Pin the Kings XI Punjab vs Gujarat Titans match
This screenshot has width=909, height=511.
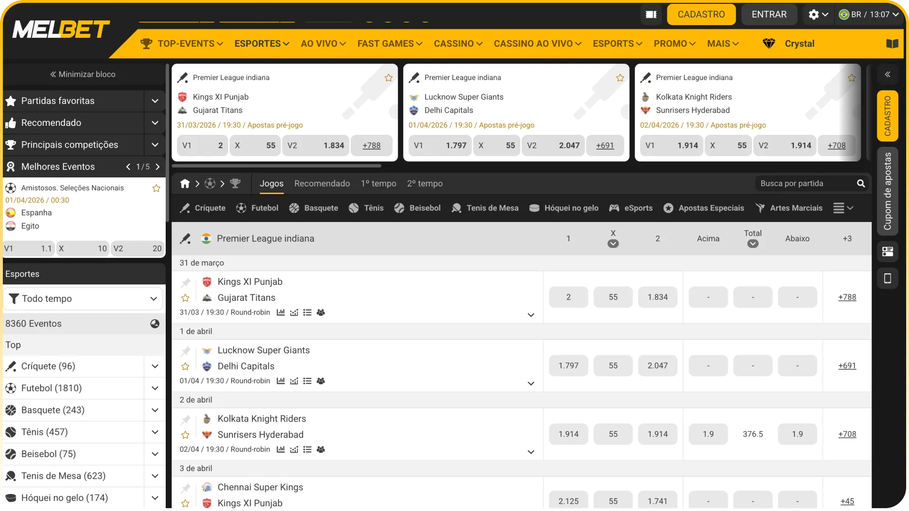186,283
